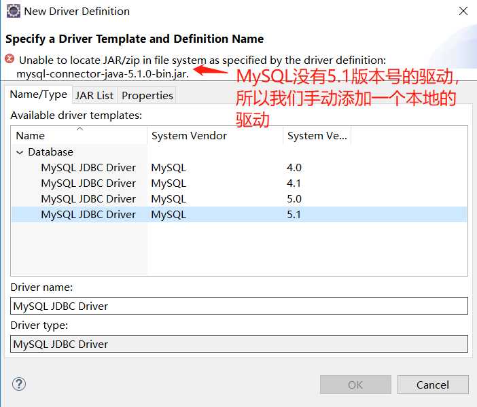The image size is (477, 407).
Task: Click the 5.1 system version cell
Action: (x=294, y=215)
